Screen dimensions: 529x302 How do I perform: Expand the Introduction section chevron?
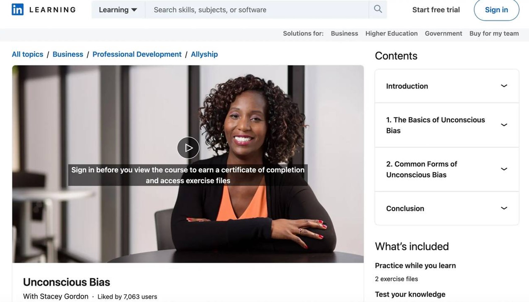(x=504, y=86)
